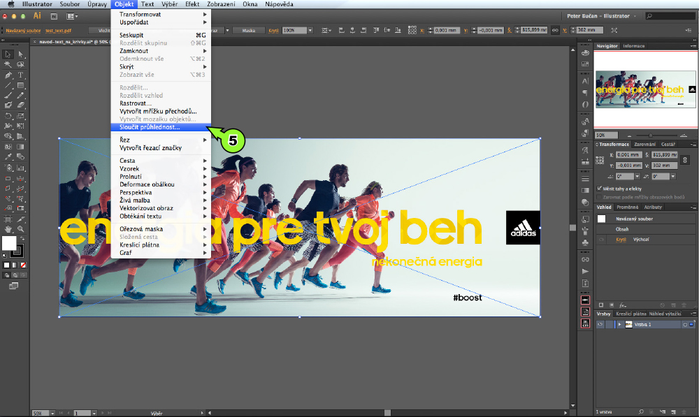Select the Direct Selection tool
This screenshot has width=699, height=417.
pyautogui.click(x=20, y=54)
